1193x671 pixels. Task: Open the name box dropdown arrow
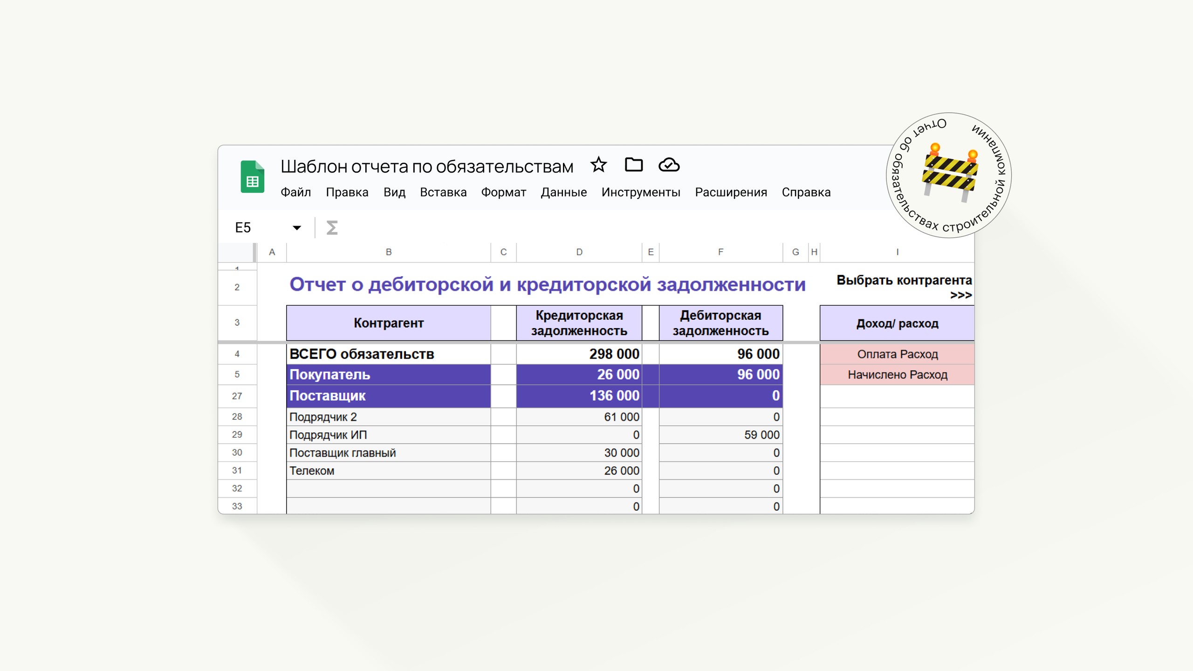point(297,227)
